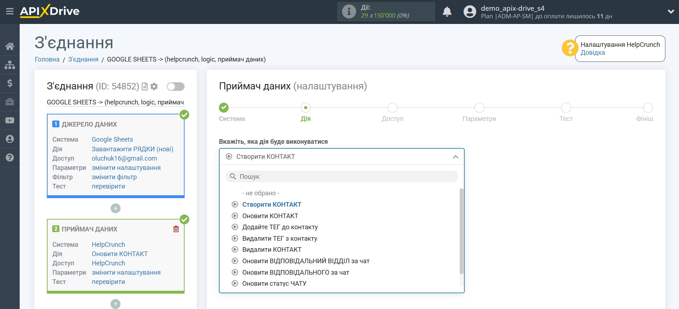The image size is (679, 309).
Task: Select 'Додайте ТЕГ до контакту' option
Action: (x=280, y=227)
